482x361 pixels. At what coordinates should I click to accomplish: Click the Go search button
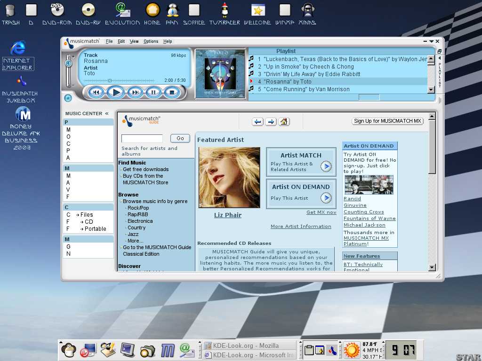click(x=180, y=139)
